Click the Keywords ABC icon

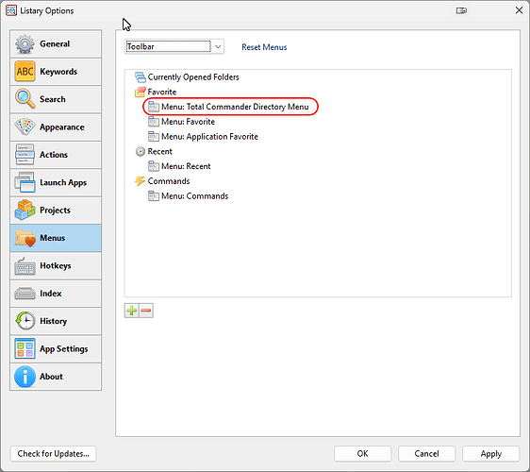[x=25, y=72]
